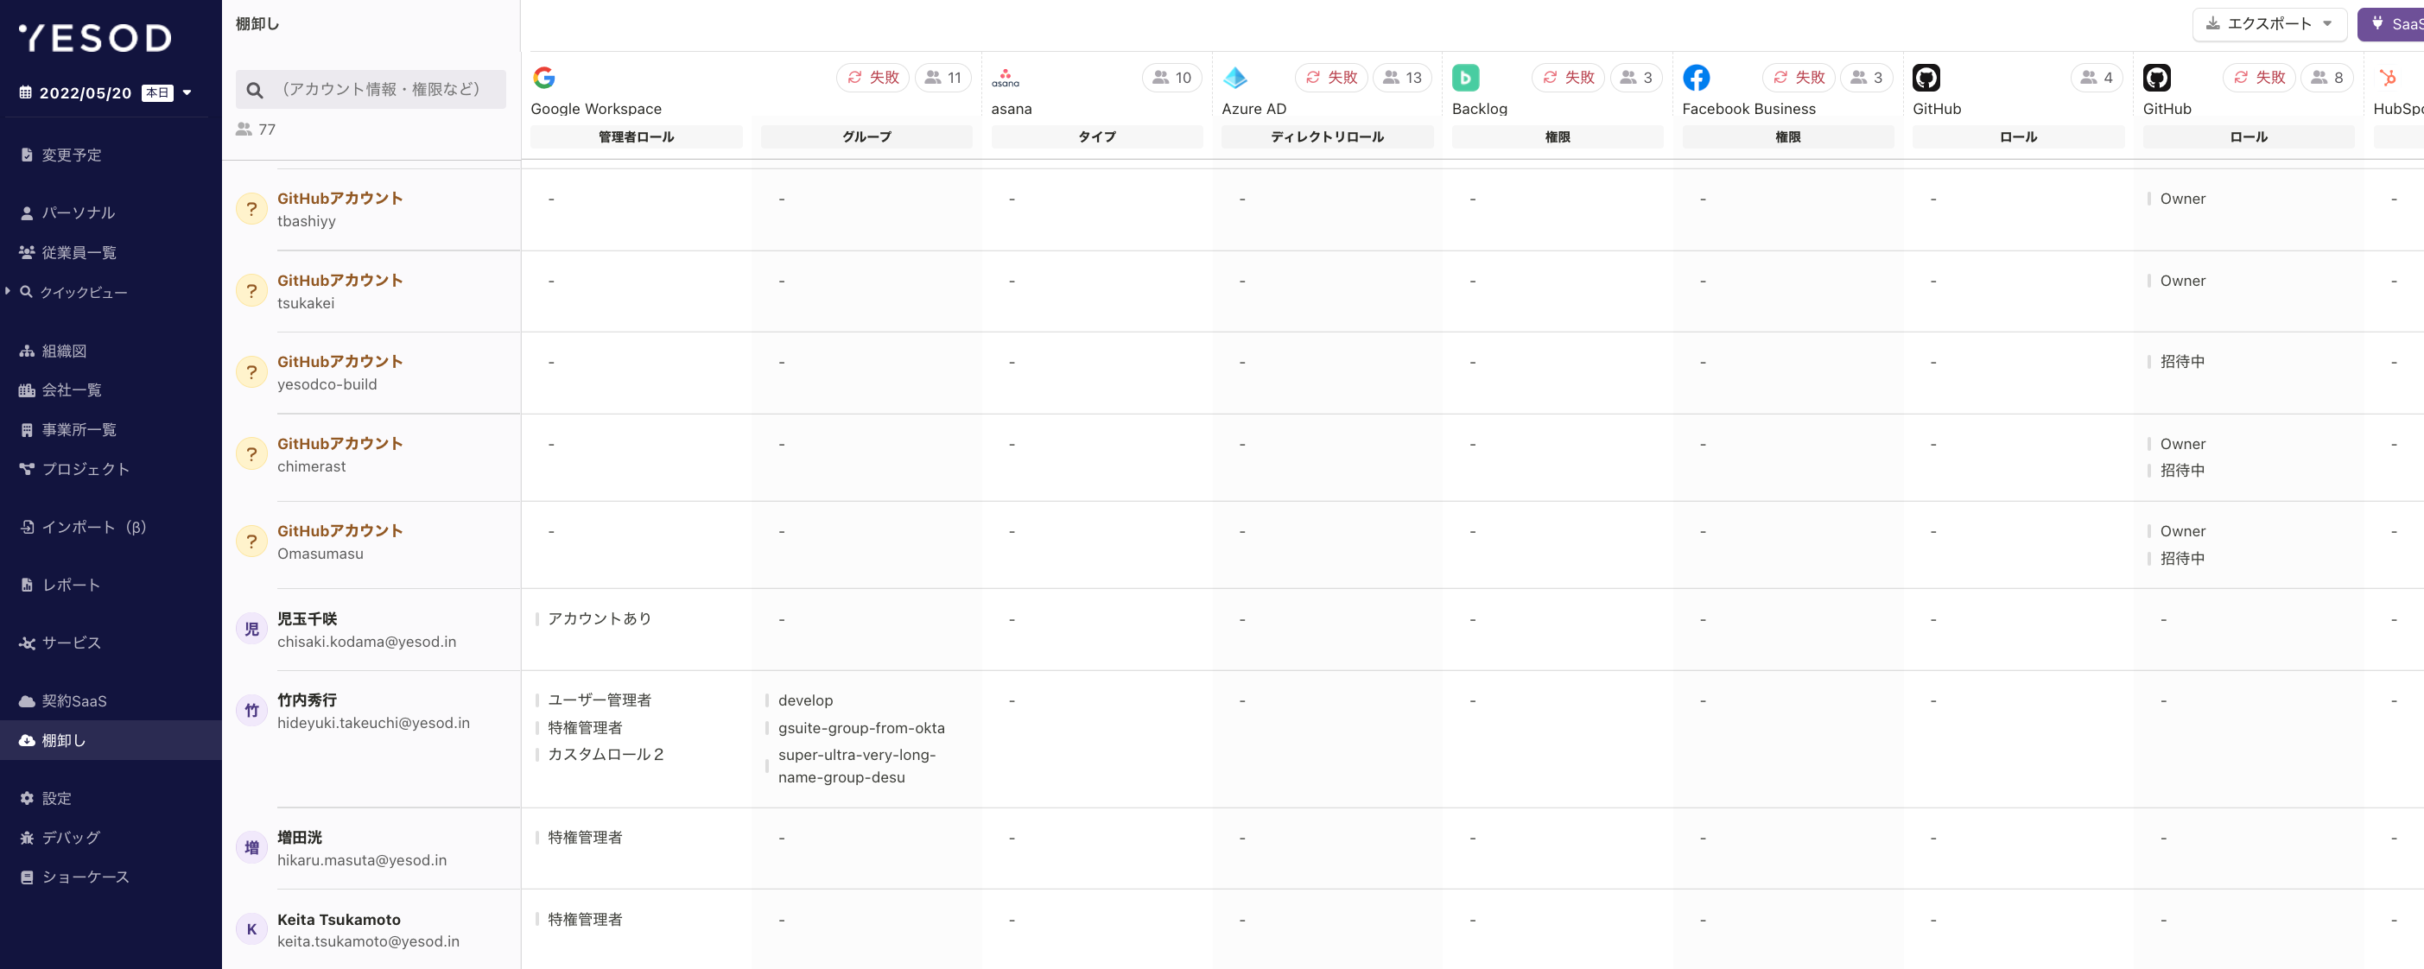2424x969 pixels.
Task: Open the エクスポート dropdown arrow
Action: click(x=2328, y=23)
